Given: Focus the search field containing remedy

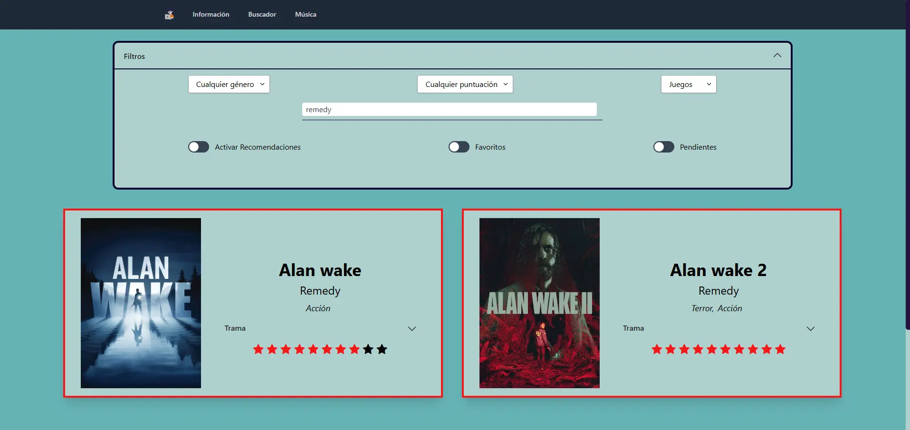Looking at the screenshot, I should pos(450,109).
